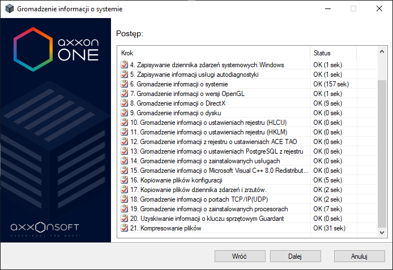The width and height of the screenshot is (393, 270).
Task: Select row '4. Zapisywanie dziennika zdarzeń systemowych Windows'
Action: (x=247, y=65)
